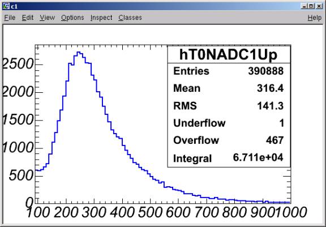Maximize the c1 canvas window
326x227 pixels.
click(311, 6)
